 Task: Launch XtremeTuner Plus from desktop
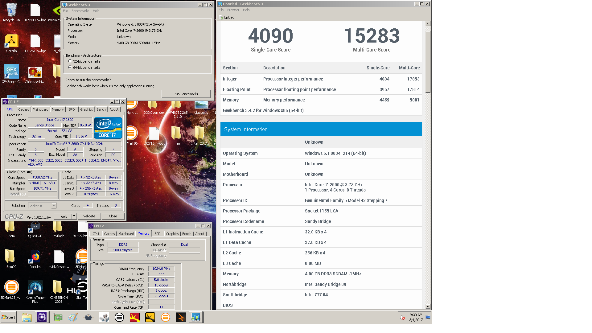pos(35,291)
